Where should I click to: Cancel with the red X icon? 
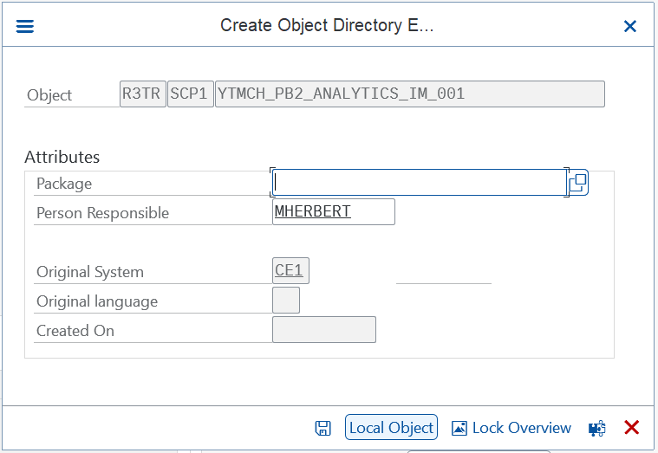pos(632,428)
